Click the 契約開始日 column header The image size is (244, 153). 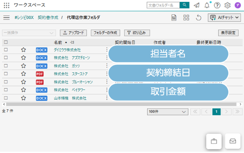125,42
